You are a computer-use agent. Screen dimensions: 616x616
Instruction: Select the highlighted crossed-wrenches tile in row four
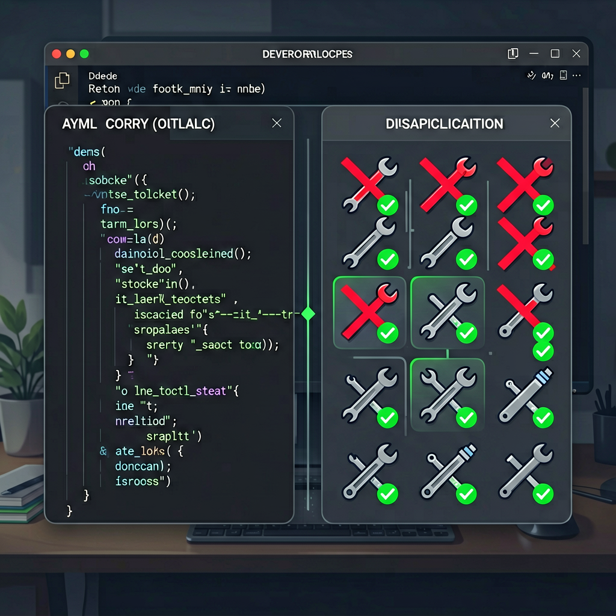pos(448,395)
